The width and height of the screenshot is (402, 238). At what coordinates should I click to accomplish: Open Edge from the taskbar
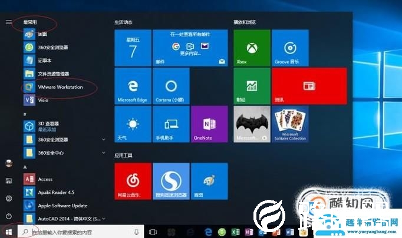tap(208, 232)
